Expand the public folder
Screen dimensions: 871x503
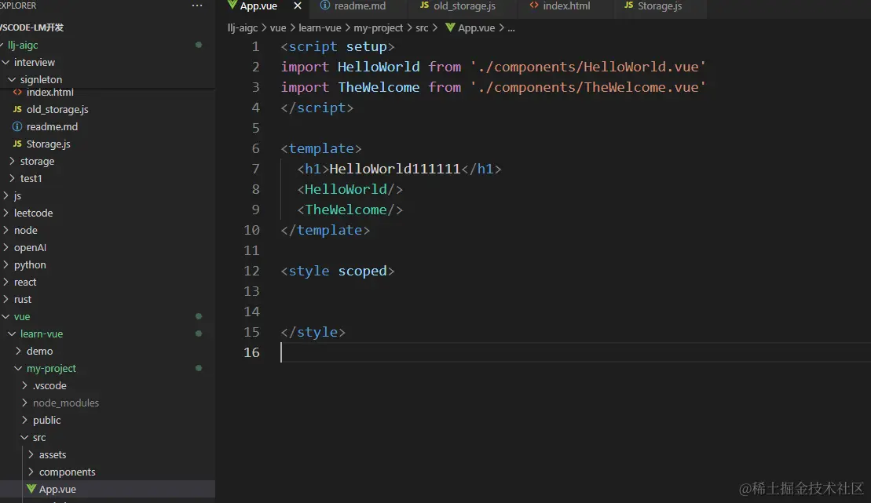tap(46, 420)
